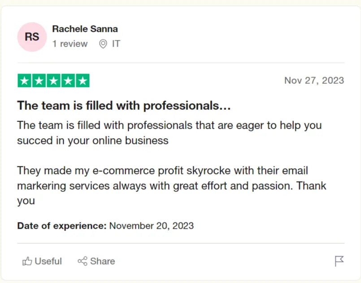Click the paragraph about eager professionals
The height and width of the screenshot is (283, 361).
169,133
